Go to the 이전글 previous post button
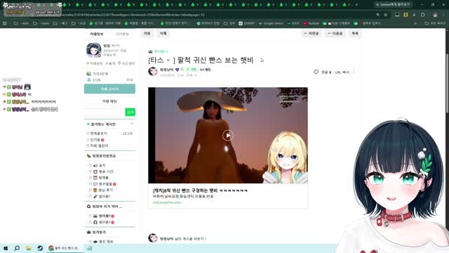The height and width of the screenshot is (253, 449). (x=311, y=34)
